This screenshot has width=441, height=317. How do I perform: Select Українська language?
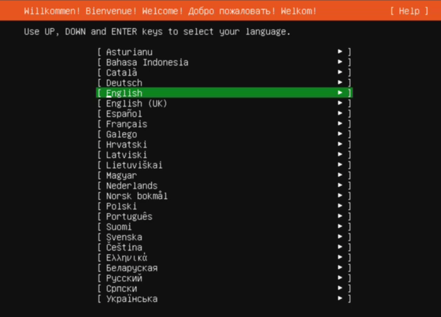tap(224, 298)
